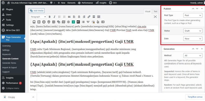Move Publish panel down
The image size is (205, 101).
click(197, 9)
